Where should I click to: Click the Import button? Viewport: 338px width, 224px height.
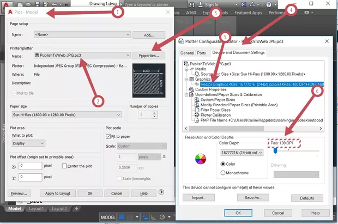tap(198, 197)
